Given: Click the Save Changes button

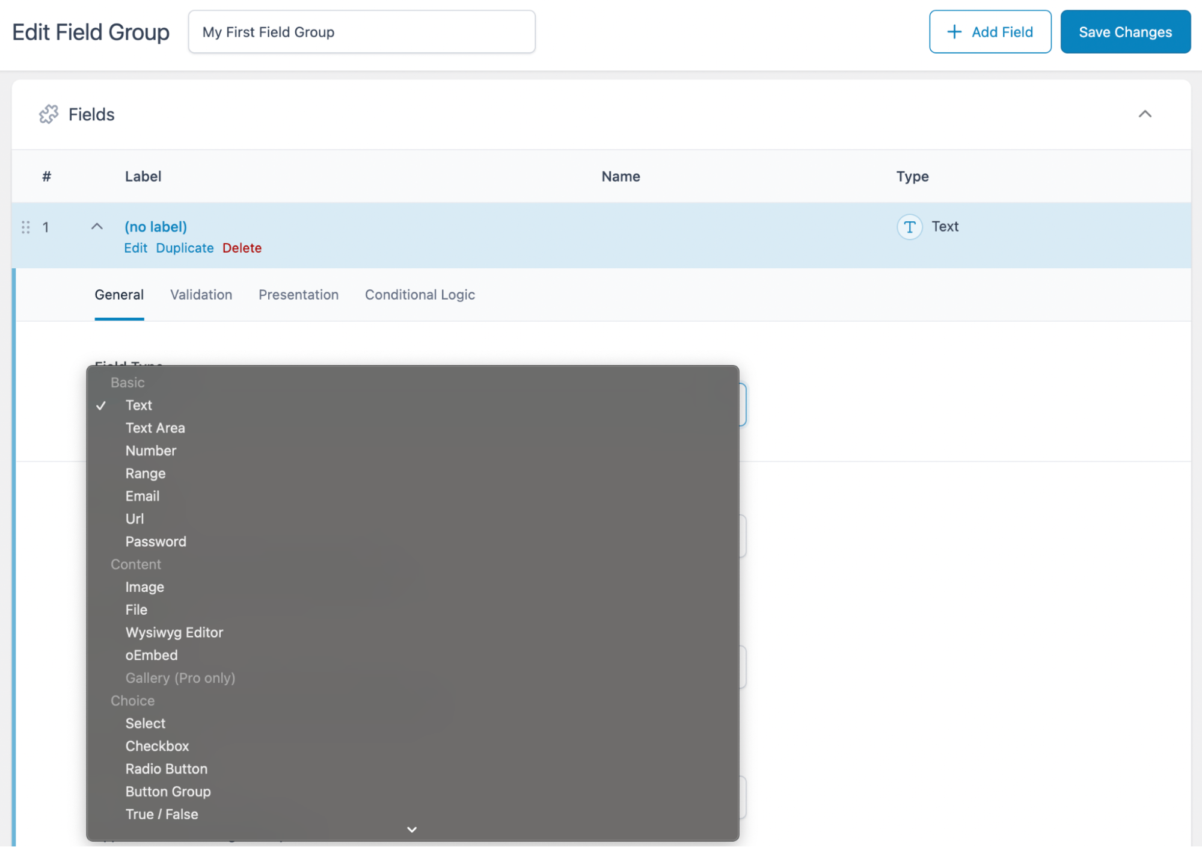Looking at the screenshot, I should [x=1125, y=31].
